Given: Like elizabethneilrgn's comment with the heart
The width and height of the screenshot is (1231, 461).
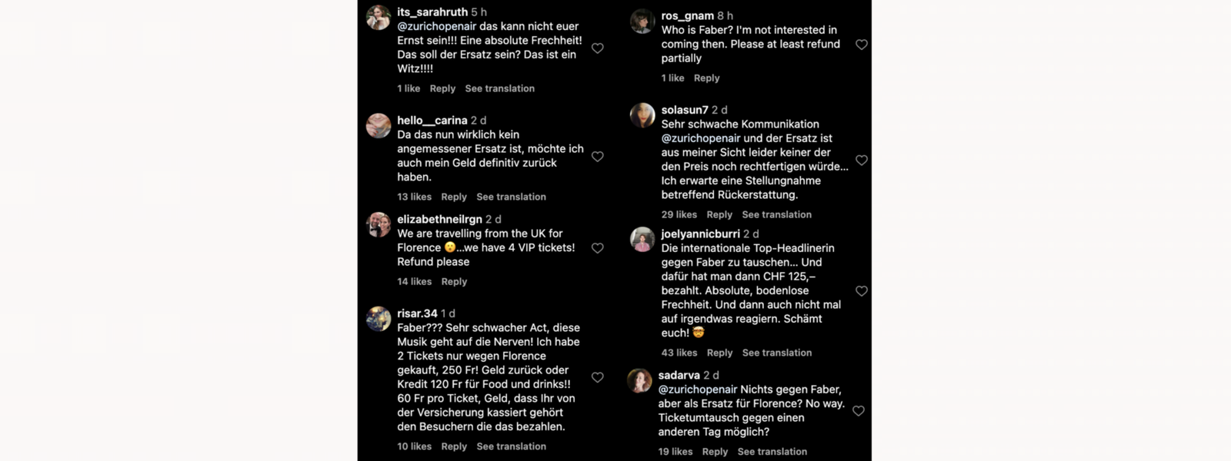Looking at the screenshot, I should pyautogui.click(x=597, y=248).
